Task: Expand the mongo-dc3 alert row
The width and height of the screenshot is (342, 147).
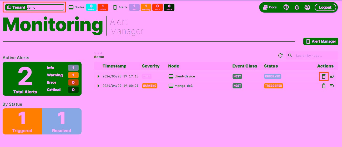Action: [x=99, y=86]
